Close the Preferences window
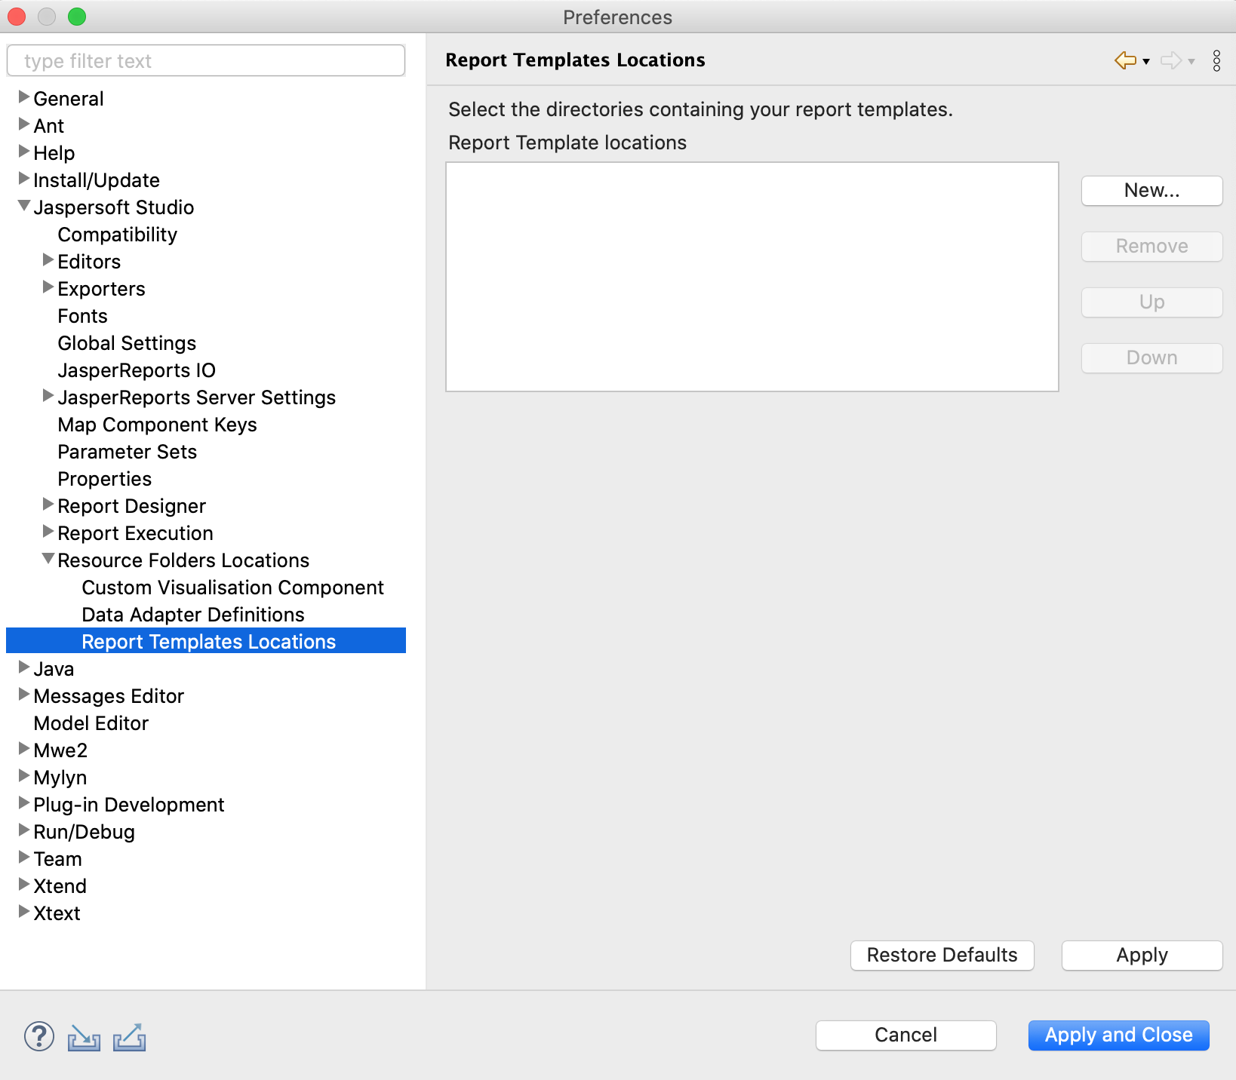Image resolution: width=1236 pixels, height=1080 pixels. [17, 17]
